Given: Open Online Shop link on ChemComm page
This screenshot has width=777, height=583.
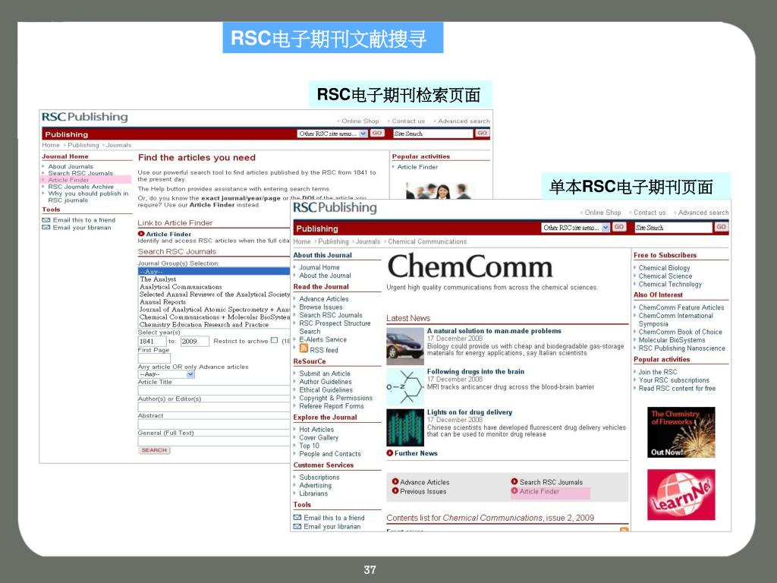Looking at the screenshot, I should click(602, 213).
